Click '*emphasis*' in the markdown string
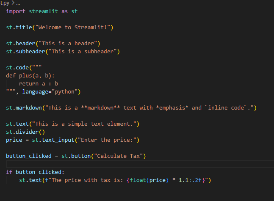The width and height of the screenshot is (274, 201). pyautogui.click(x=172, y=108)
